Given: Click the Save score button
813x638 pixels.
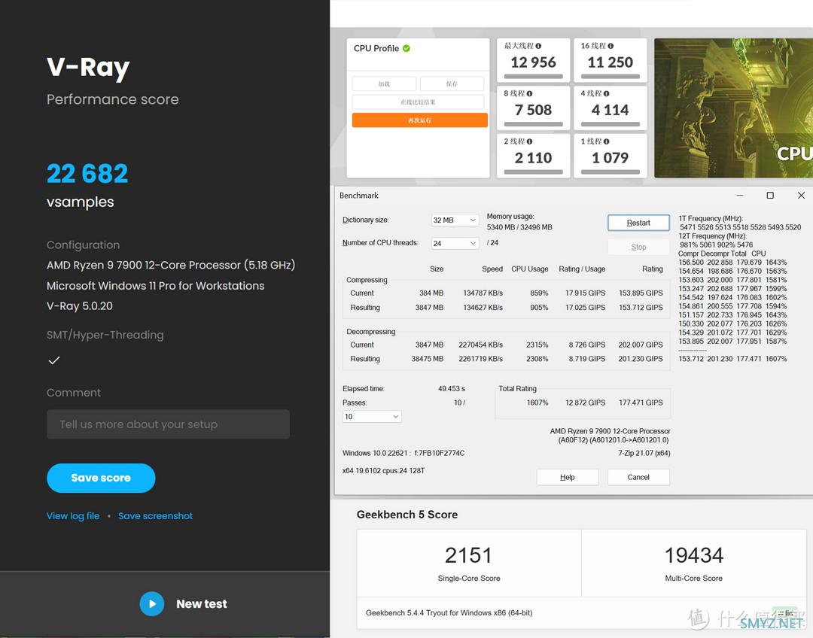Looking at the screenshot, I should pos(101,478).
